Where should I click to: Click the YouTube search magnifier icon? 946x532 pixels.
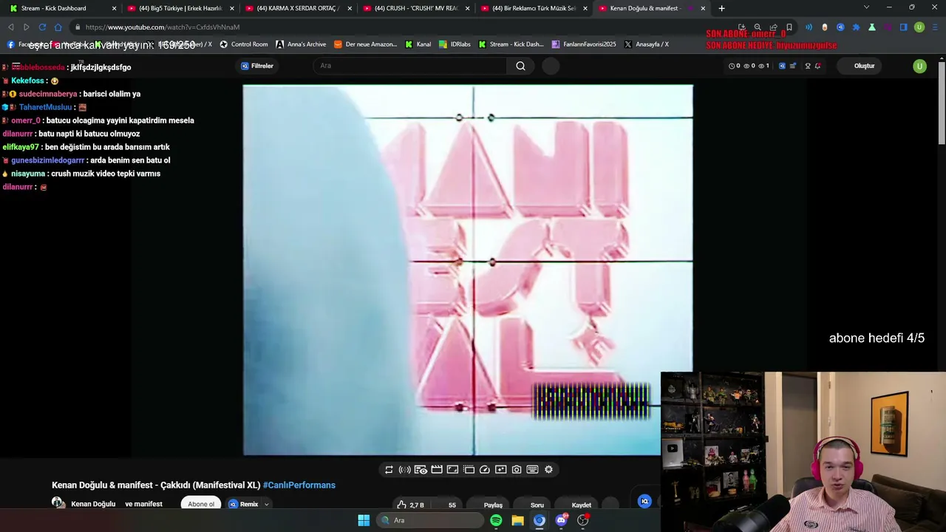pyautogui.click(x=520, y=66)
